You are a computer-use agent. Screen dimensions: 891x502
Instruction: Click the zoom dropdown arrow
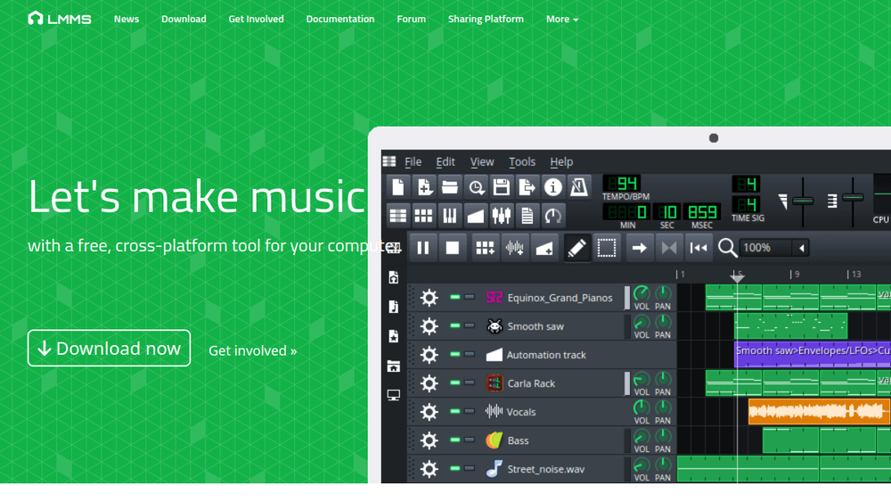pos(801,248)
